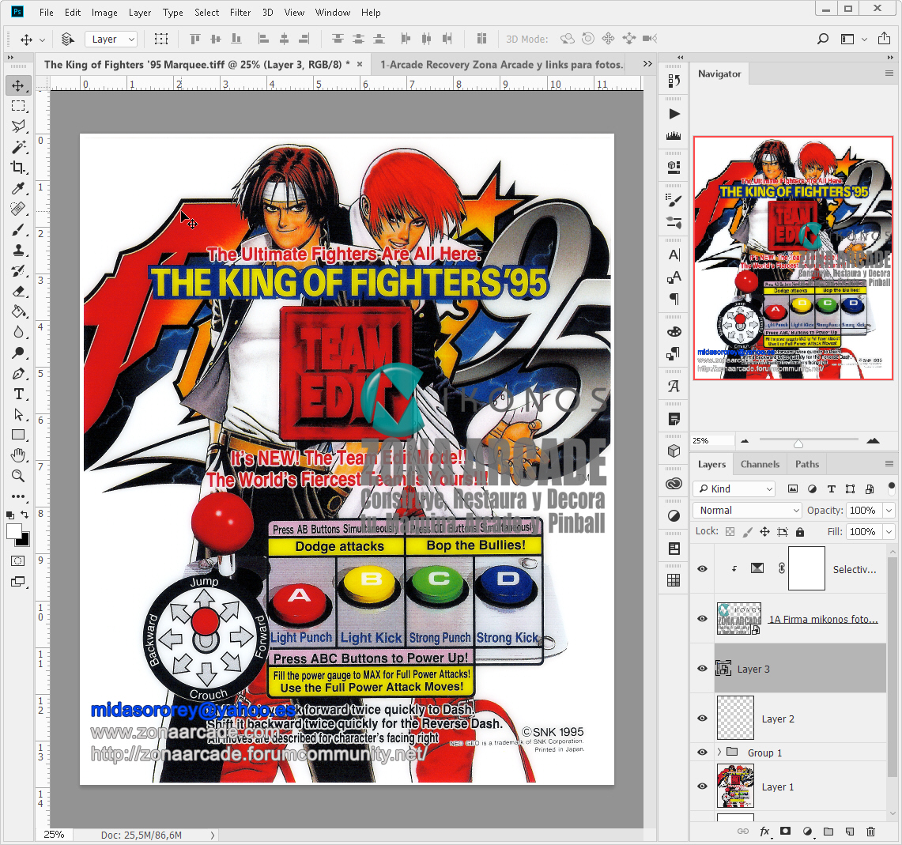Hide the Layer 3 layer
Viewport: 902px width, 845px height.
tap(702, 668)
